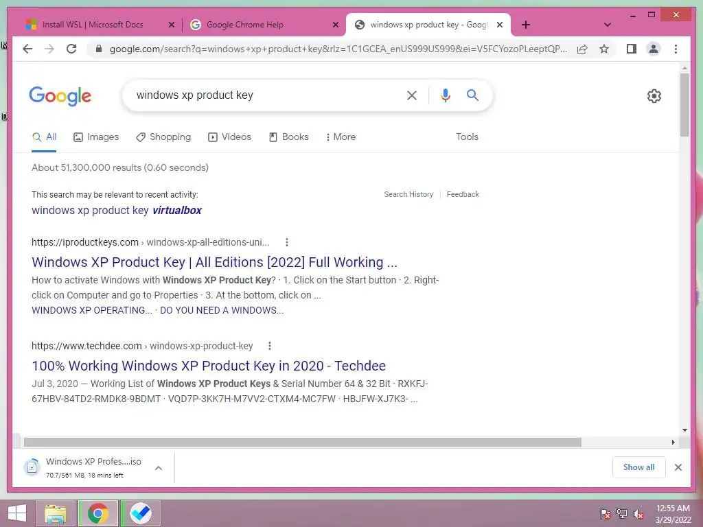Image resolution: width=703 pixels, height=527 pixels.
Task: Click the iproductkeys.com URL breadcrumb
Action: (150, 242)
